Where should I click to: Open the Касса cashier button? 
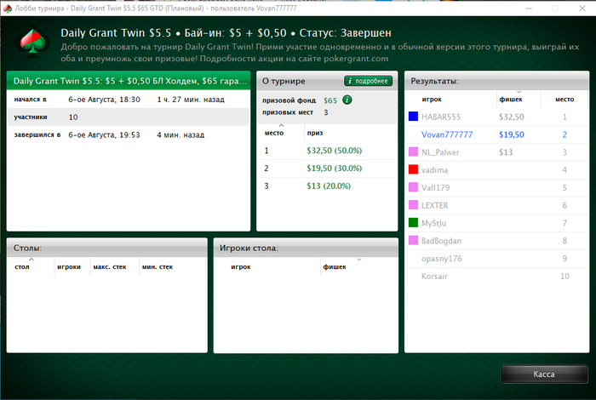(x=544, y=374)
